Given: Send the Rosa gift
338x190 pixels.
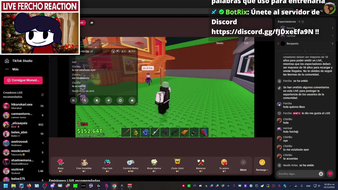Looking at the screenshot, I should 60,165.
